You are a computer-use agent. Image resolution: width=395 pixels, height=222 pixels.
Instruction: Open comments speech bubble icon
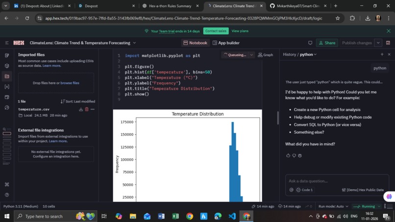[310, 43]
